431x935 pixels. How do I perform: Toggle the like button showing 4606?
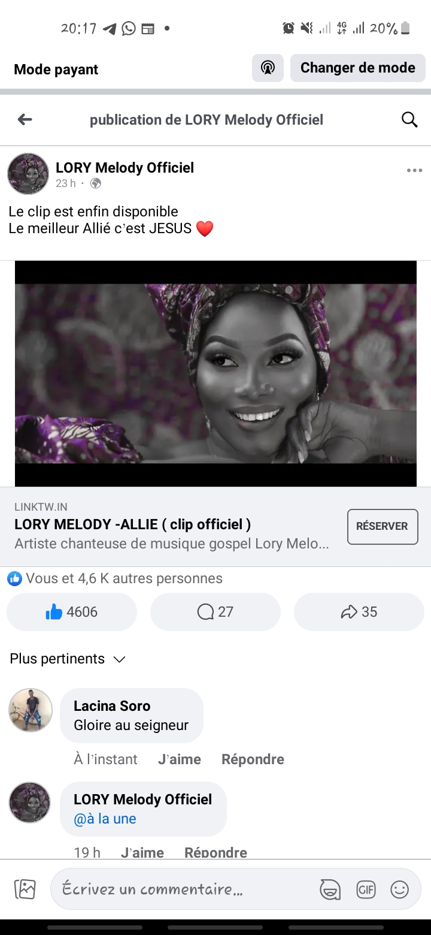click(x=72, y=612)
